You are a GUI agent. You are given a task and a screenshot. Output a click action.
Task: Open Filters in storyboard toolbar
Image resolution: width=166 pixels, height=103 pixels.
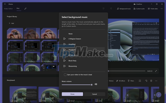tap(131, 81)
